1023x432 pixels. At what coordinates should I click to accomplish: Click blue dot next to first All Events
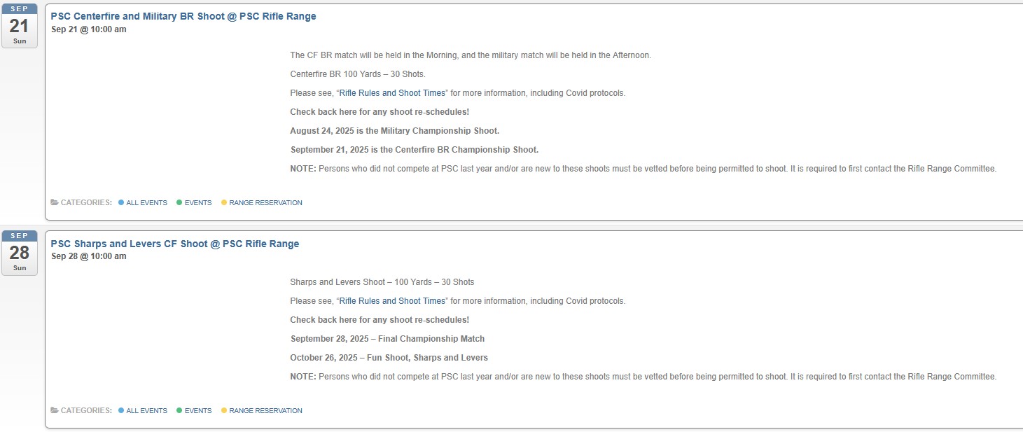(x=121, y=203)
